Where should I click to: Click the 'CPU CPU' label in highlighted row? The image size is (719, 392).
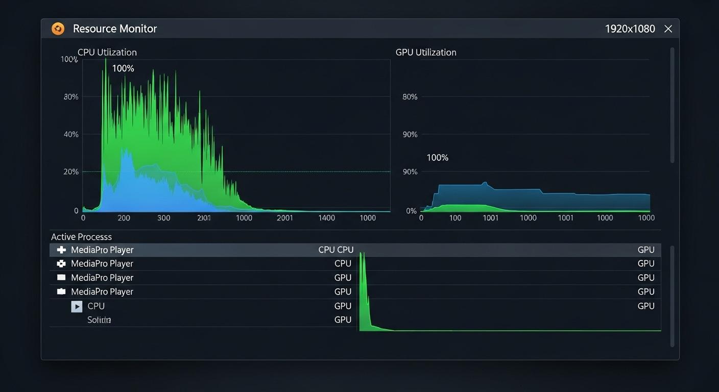pos(335,250)
